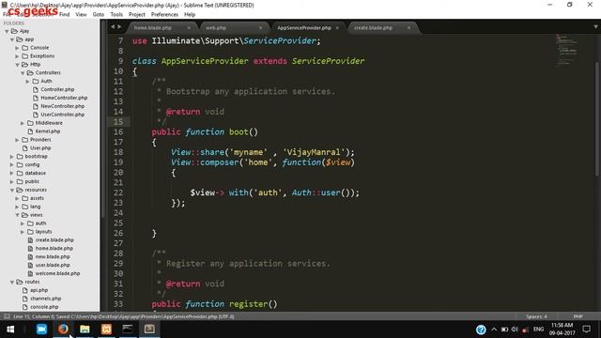Viewport: 601px width, 338px height.
Task: Open command prompt taskbar icon
Action: [x=128, y=329]
